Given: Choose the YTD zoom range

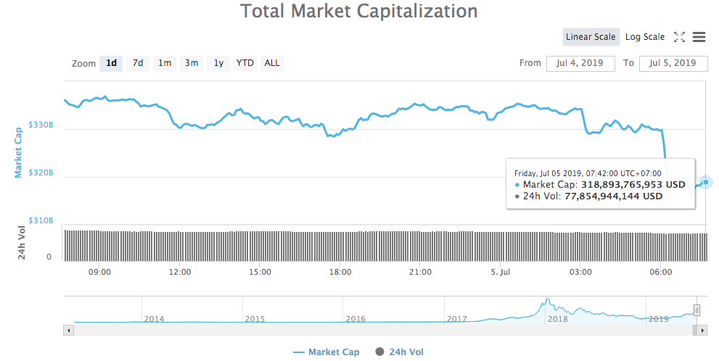Looking at the screenshot, I should 245,63.
